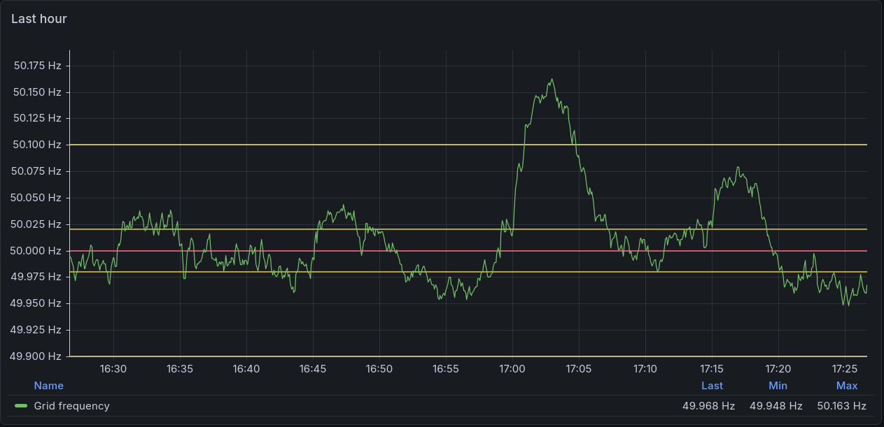Click the 17:15 time axis label
Viewport: 884px width, 427px height.
pos(712,368)
